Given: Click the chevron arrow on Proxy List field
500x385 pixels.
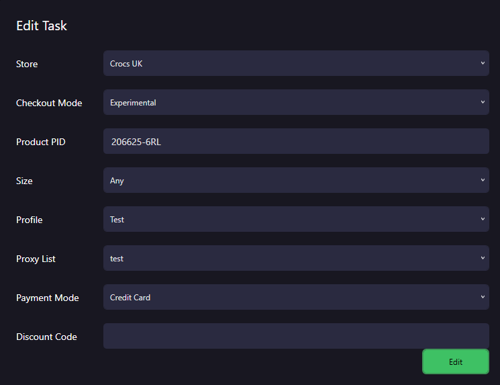Looking at the screenshot, I should tap(483, 258).
